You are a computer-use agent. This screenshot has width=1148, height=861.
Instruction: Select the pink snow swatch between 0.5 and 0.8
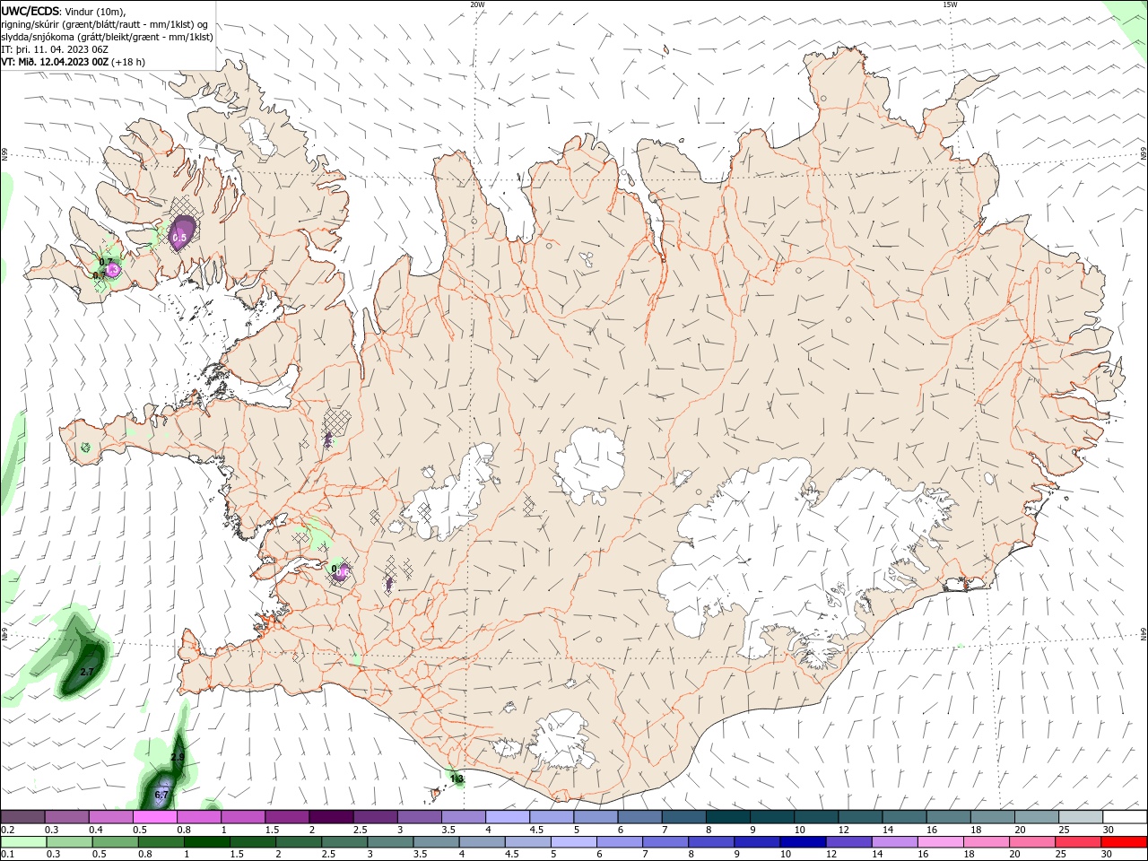coord(154,817)
